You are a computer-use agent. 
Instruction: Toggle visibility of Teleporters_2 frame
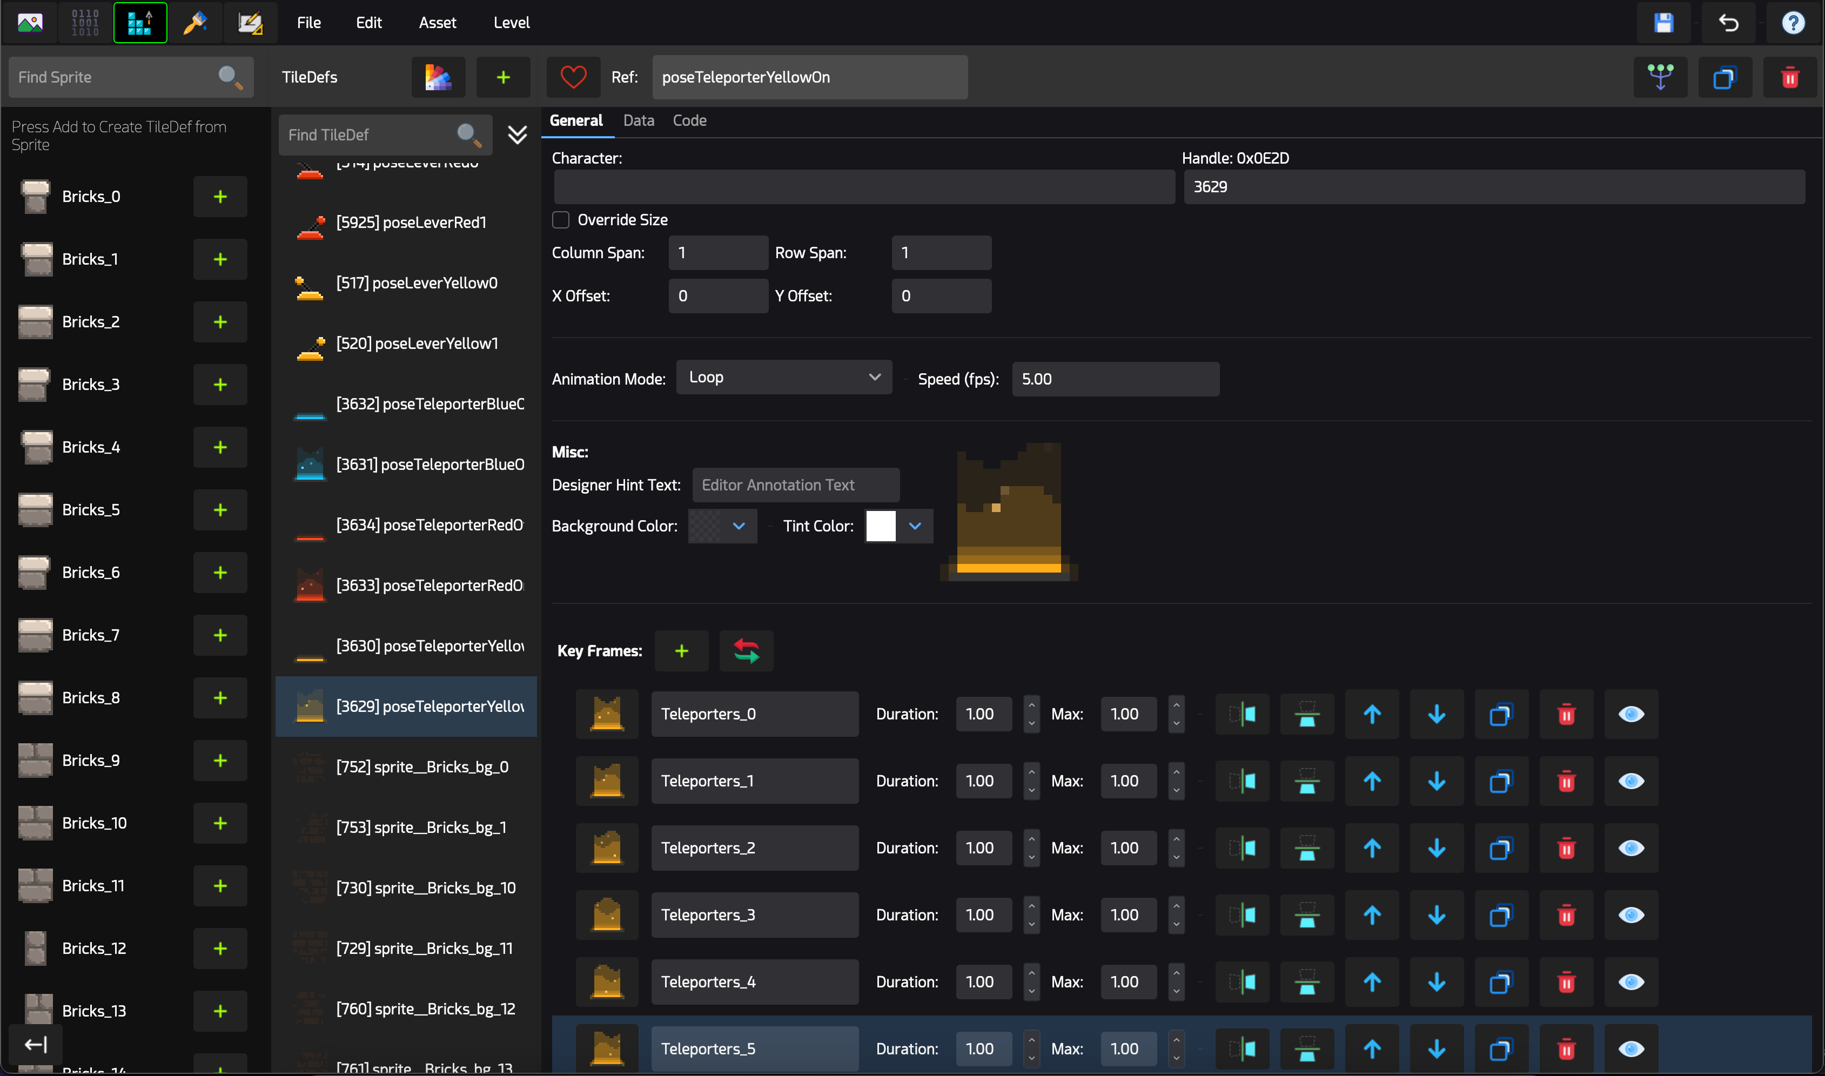tap(1631, 848)
